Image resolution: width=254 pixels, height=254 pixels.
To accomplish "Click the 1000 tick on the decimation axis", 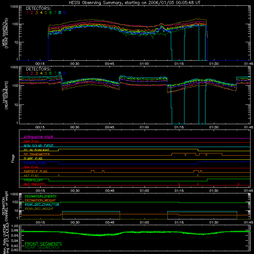I will tap(14, 194).
